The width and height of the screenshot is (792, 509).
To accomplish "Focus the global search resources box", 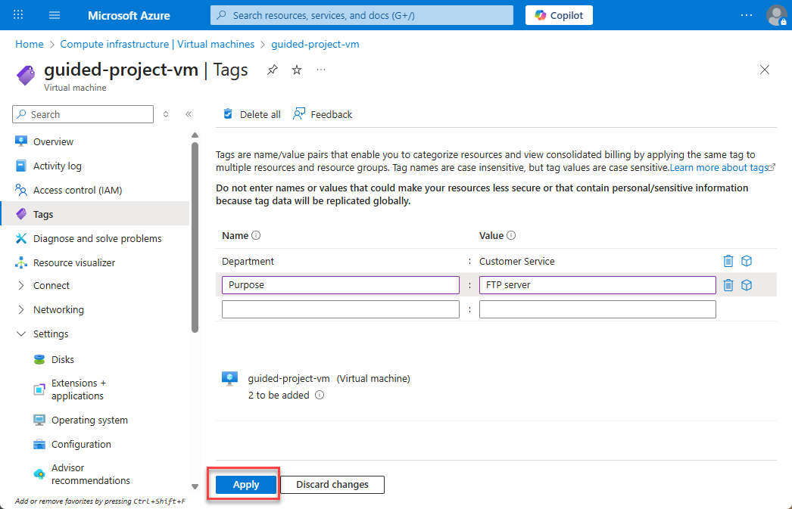I will pyautogui.click(x=362, y=15).
